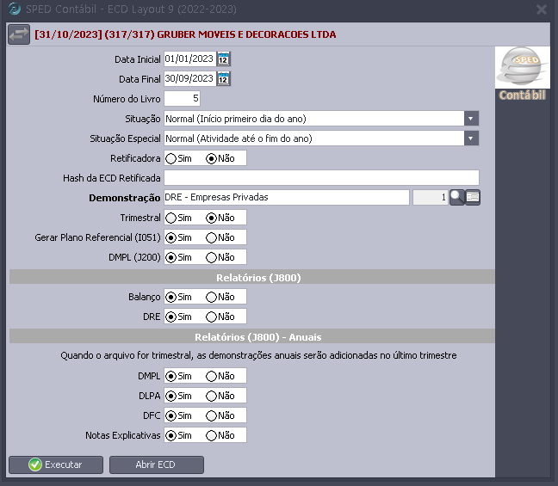This screenshot has height=486, width=558.
Task: Open calendar picker for Data Inicial
Action: [224, 59]
